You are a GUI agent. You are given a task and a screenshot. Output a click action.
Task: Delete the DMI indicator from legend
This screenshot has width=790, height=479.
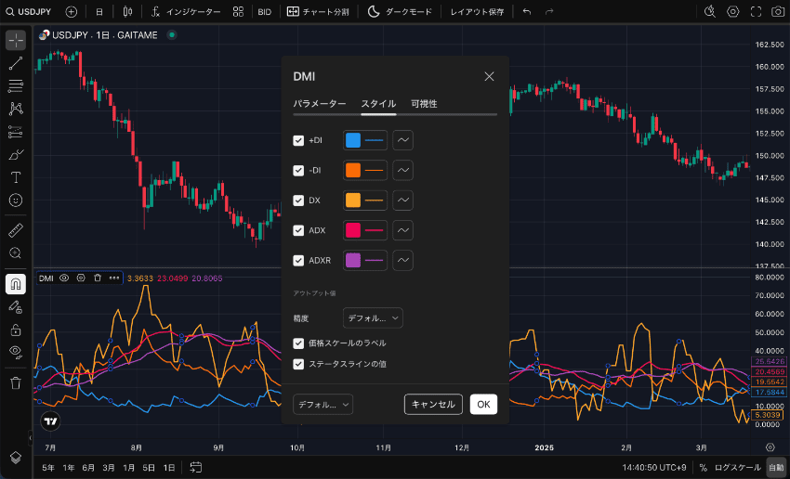(98, 278)
